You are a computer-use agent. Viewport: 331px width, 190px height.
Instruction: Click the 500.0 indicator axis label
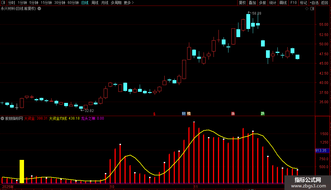(x=324, y=167)
